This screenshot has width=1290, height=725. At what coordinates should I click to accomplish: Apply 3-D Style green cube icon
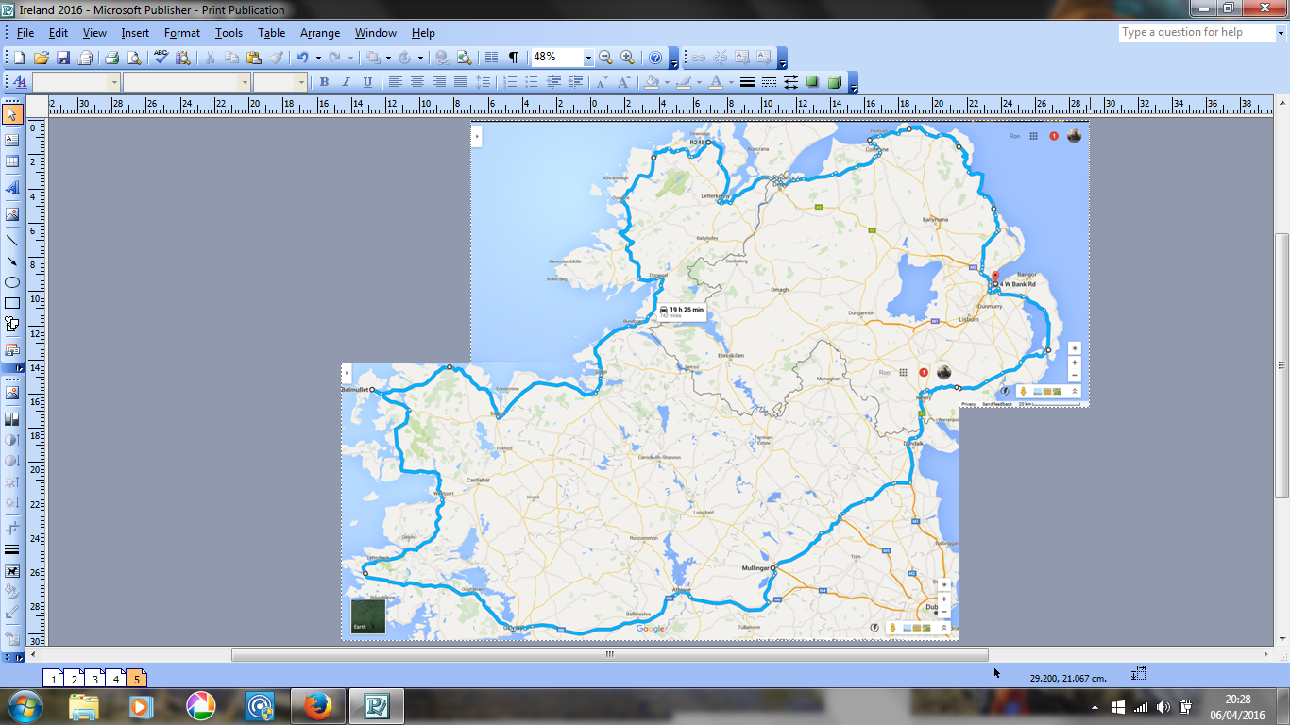click(834, 82)
